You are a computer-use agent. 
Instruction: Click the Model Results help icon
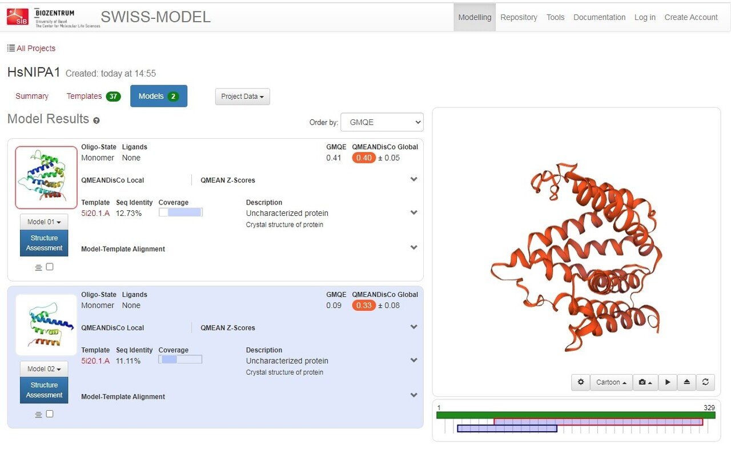(x=97, y=121)
